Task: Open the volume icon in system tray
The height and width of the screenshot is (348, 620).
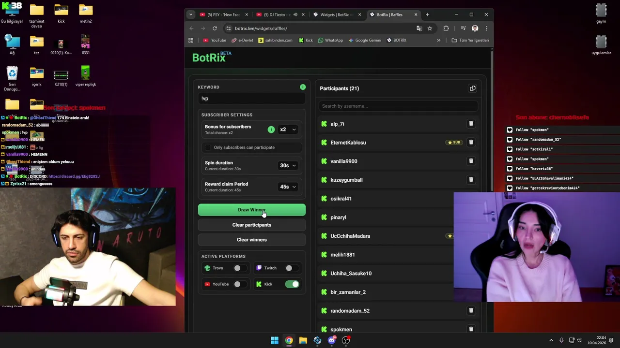Action: tap(579, 340)
